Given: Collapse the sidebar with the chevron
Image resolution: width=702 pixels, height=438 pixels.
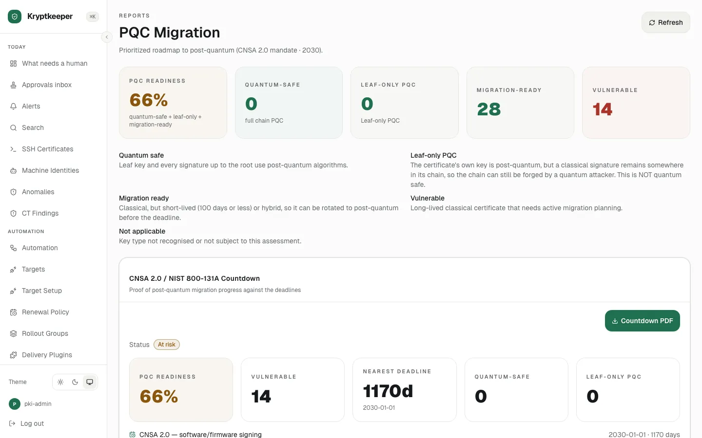Looking at the screenshot, I should 107,37.
